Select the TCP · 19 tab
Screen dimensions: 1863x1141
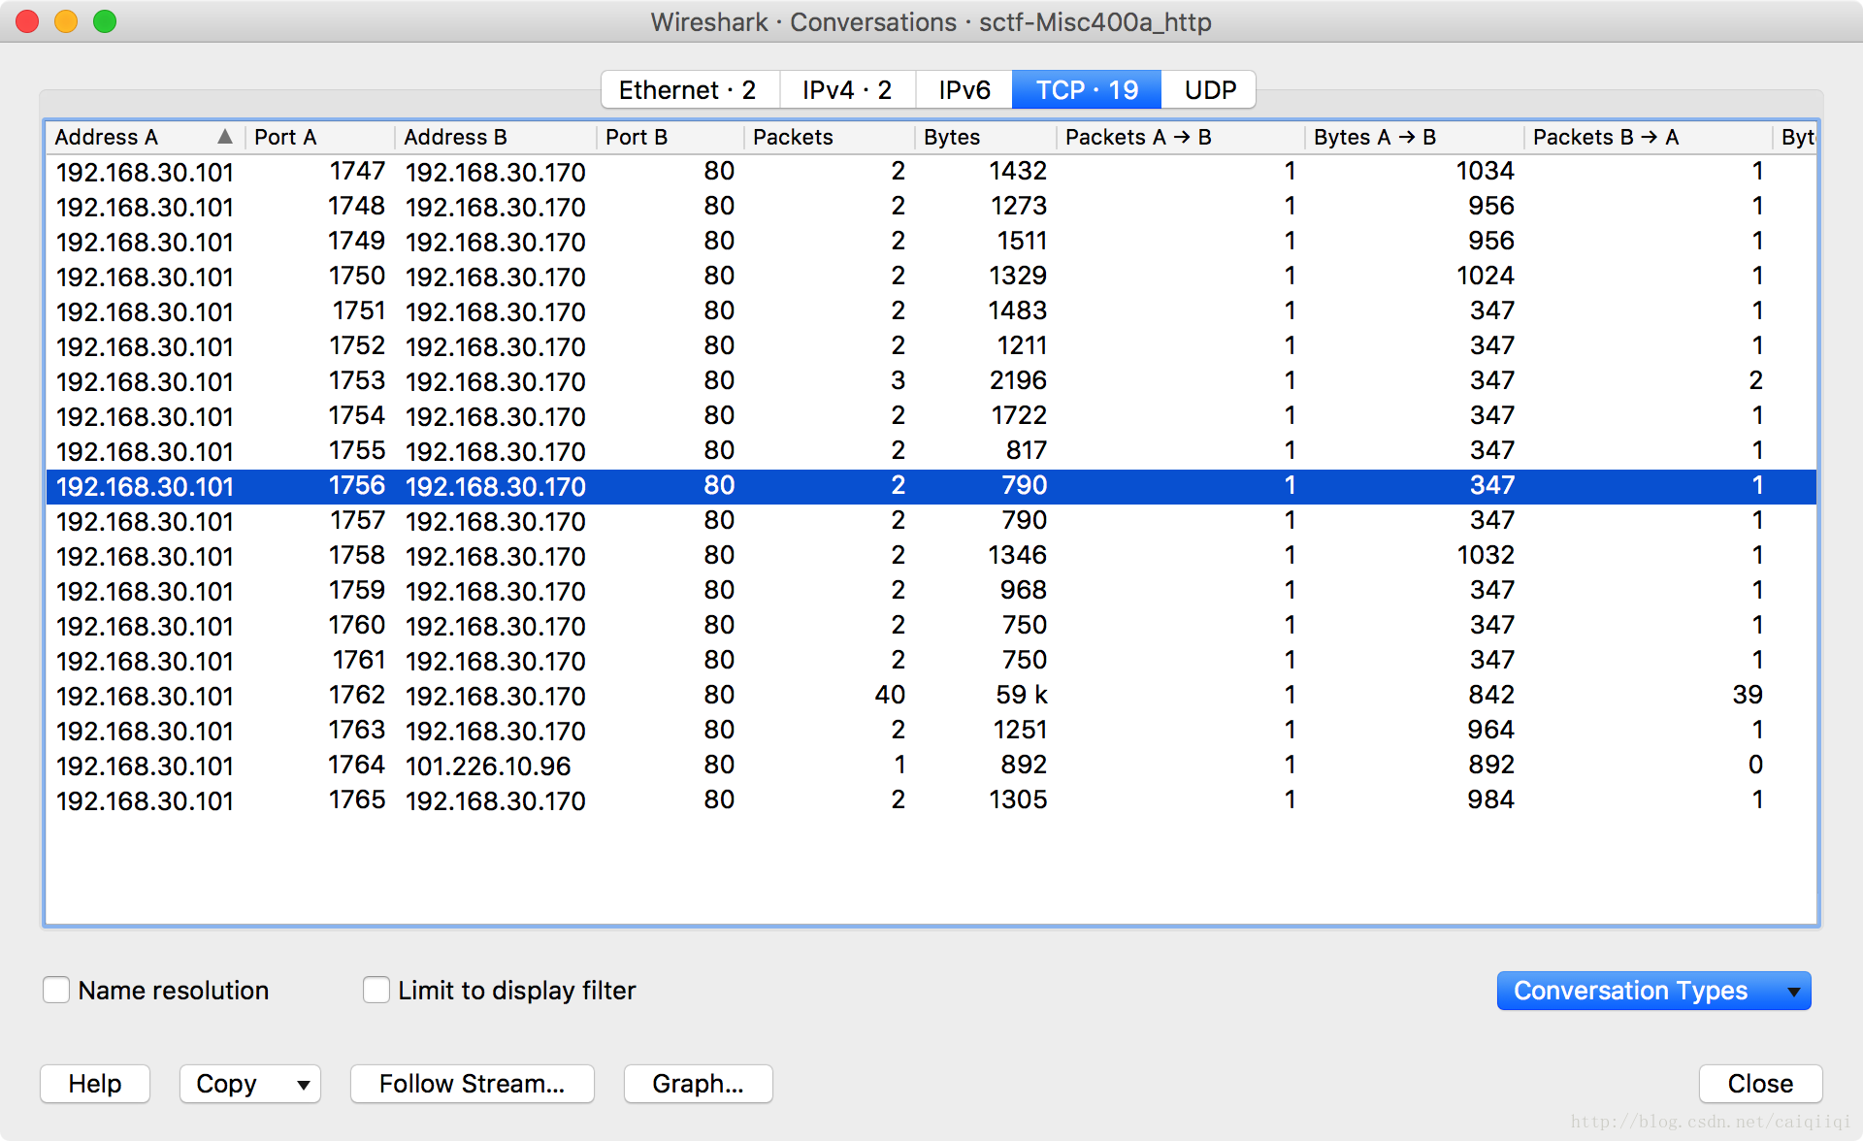[x=1087, y=90]
